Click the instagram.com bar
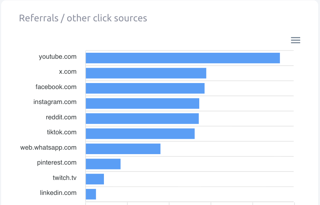The width and height of the screenshot is (320, 205). (x=142, y=104)
